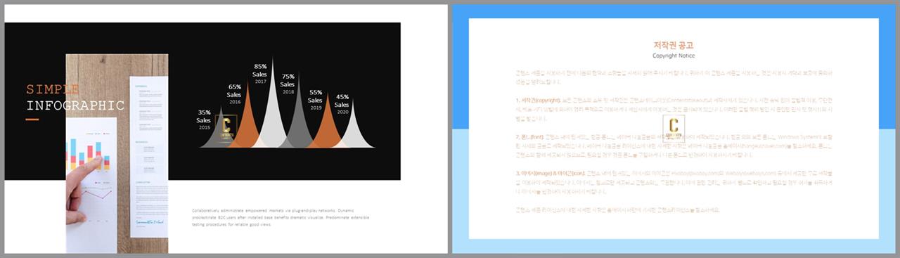The height and width of the screenshot is (258, 900).
Task: Select the "Copyright Notice" subtitle text
Action: pos(674,56)
